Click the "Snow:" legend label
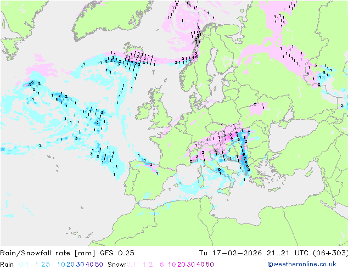The image size is (348, 269). [117, 265]
